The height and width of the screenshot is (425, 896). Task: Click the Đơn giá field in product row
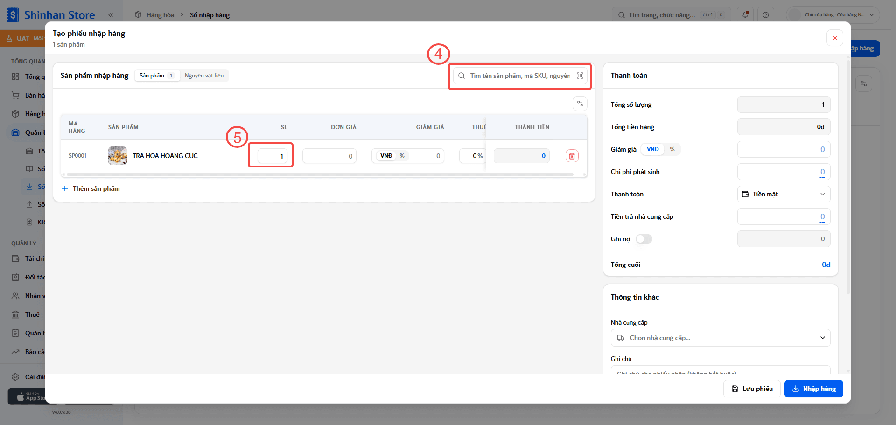point(329,156)
